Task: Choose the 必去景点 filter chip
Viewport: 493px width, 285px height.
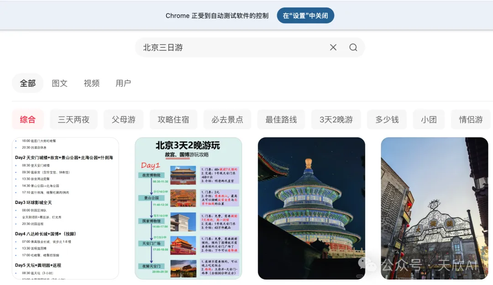Action: (227, 119)
